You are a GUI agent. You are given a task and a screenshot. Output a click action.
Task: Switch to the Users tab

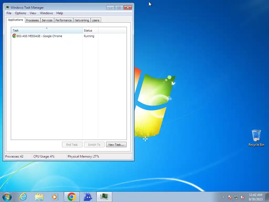pyautogui.click(x=96, y=20)
